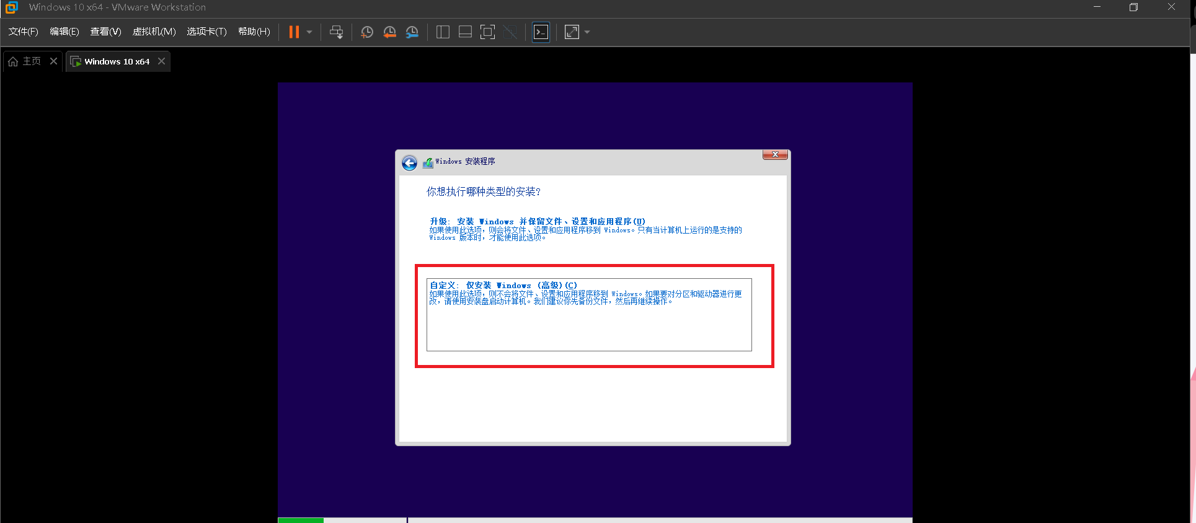Click the running VM icon on the Windows 10 x64 tab
This screenshot has height=523, width=1196.
click(76, 61)
